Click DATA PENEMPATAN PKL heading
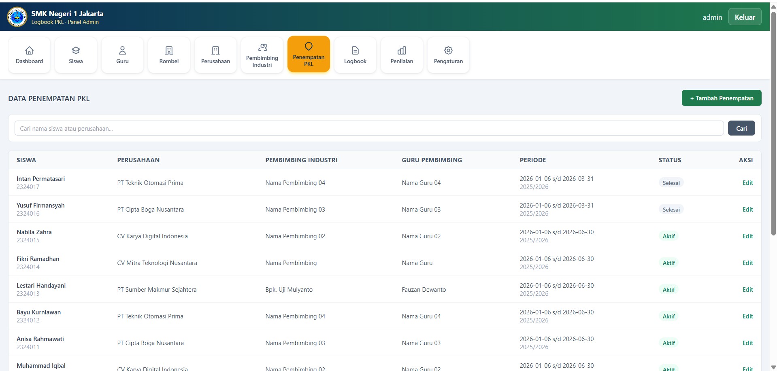 click(x=49, y=98)
